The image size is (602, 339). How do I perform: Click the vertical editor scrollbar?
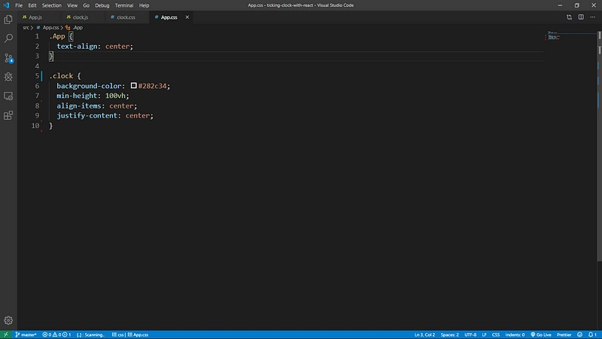click(599, 146)
